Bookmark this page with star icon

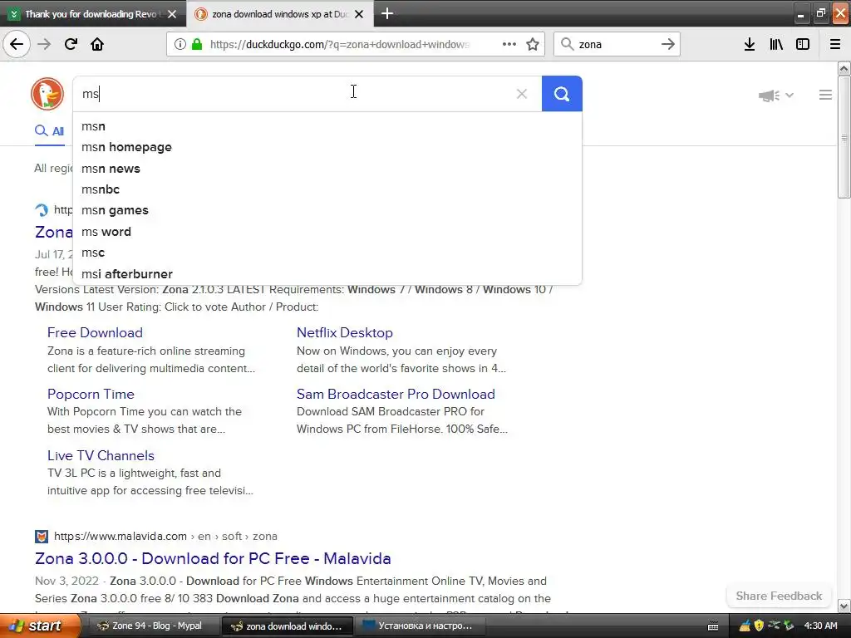533,44
